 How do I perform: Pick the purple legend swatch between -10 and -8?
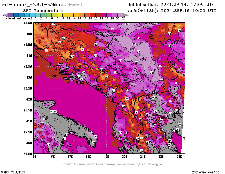click(x=11, y=15)
